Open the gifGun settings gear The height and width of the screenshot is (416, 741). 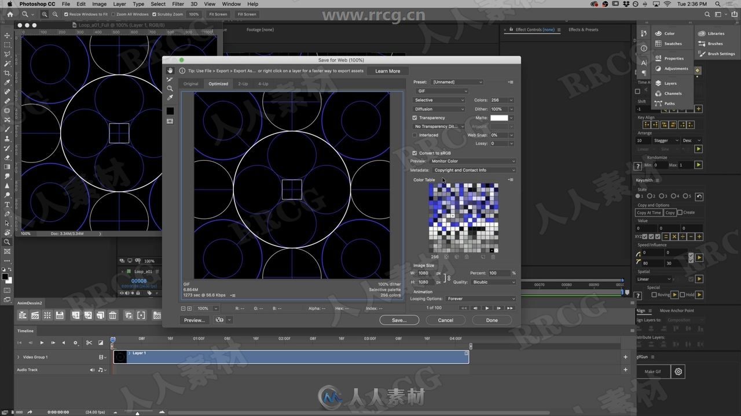[678, 372]
